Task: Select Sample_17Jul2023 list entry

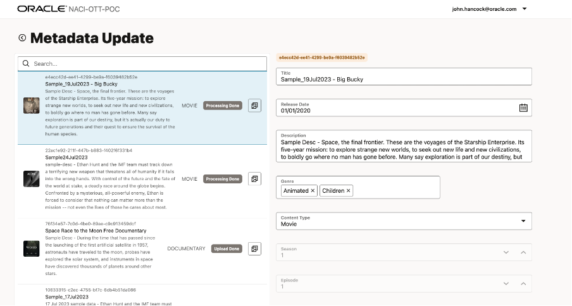Action: tap(67, 297)
